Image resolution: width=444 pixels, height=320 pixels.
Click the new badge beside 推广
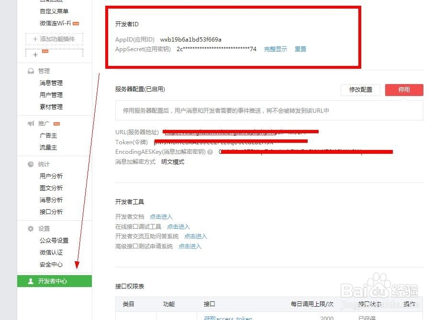tap(56, 124)
